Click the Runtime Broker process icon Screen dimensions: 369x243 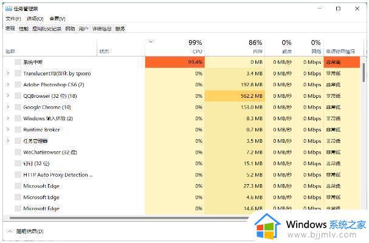[x=18, y=129]
